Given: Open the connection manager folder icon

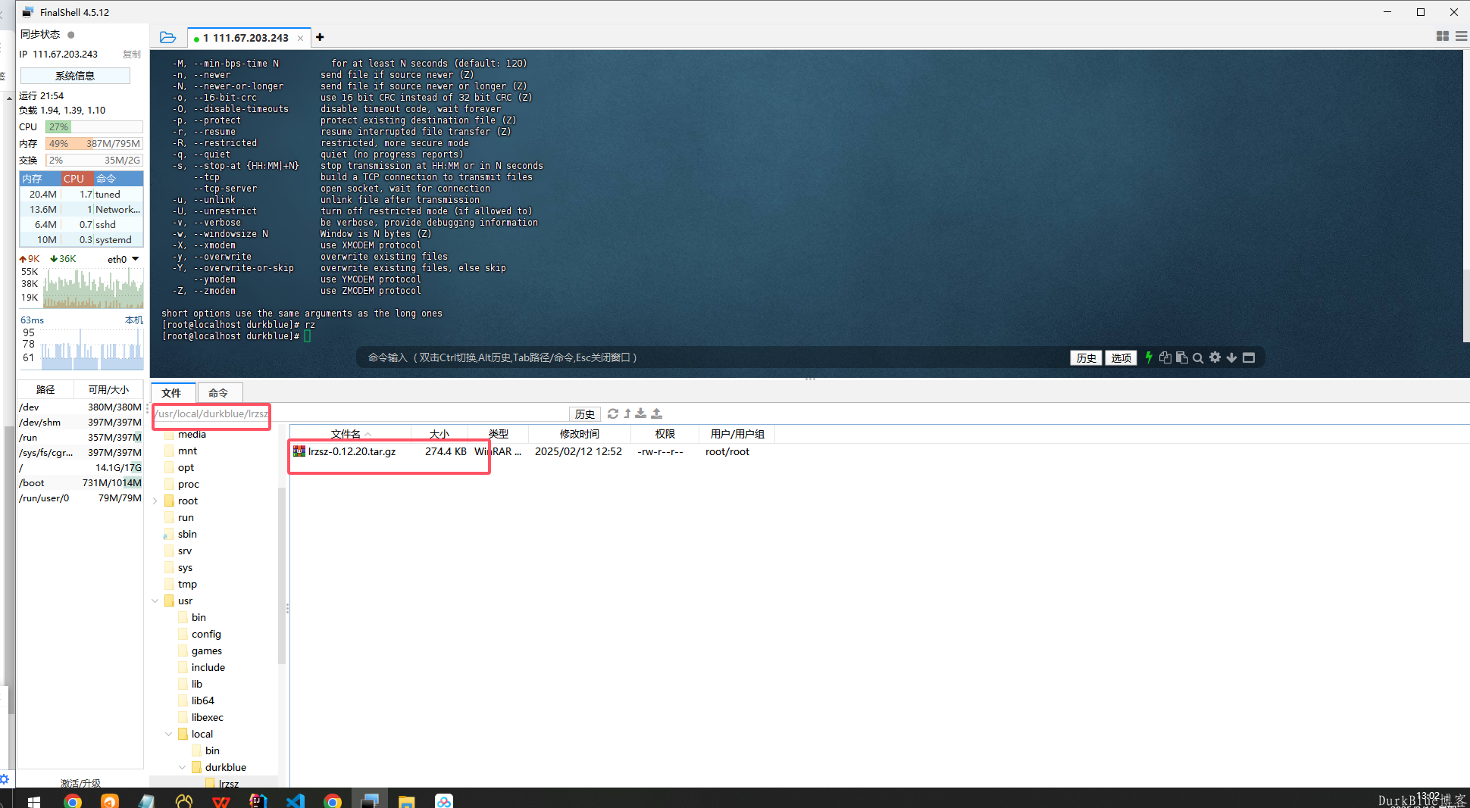Looking at the screenshot, I should (x=167, y=37).
